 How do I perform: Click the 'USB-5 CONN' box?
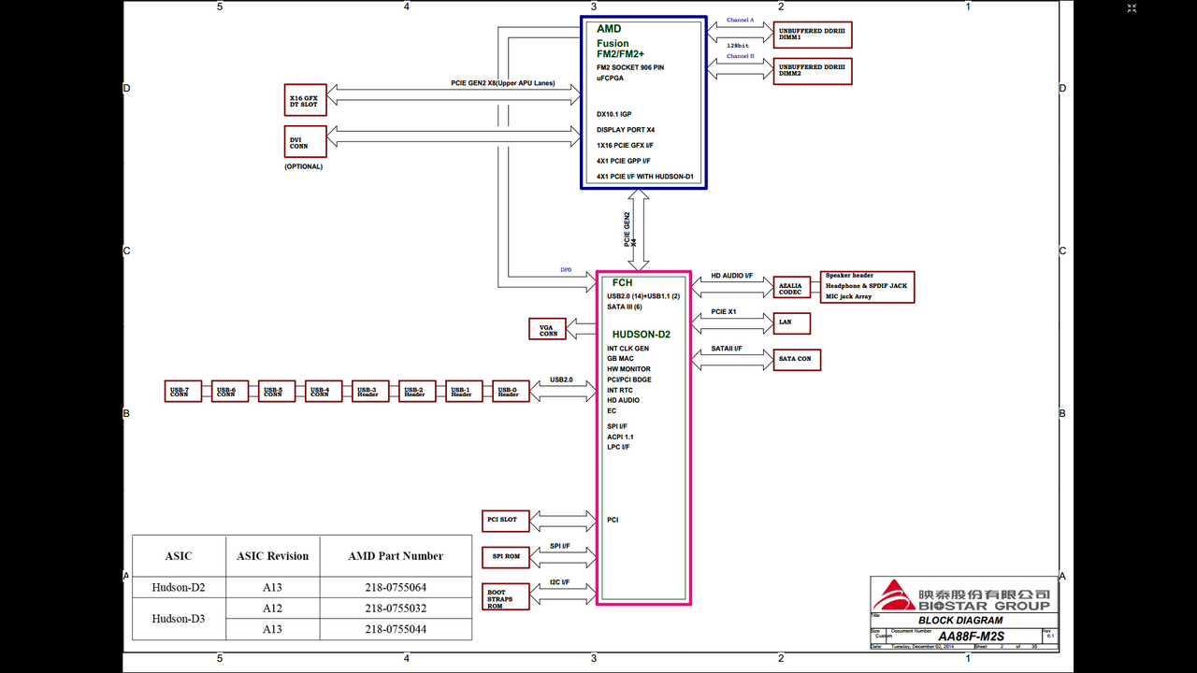click(x=276, y=392)
